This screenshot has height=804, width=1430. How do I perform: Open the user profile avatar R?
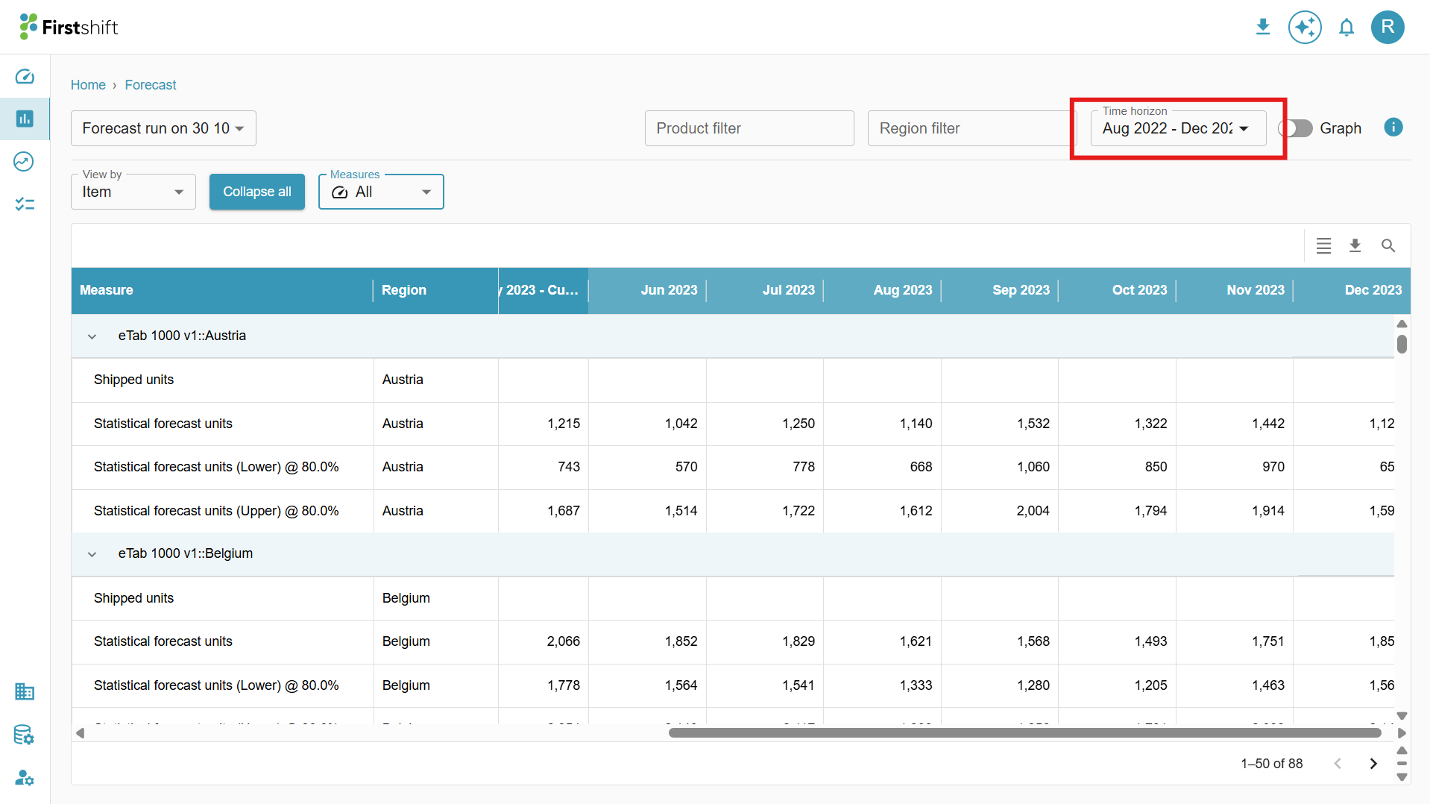tap(1388, 28)
